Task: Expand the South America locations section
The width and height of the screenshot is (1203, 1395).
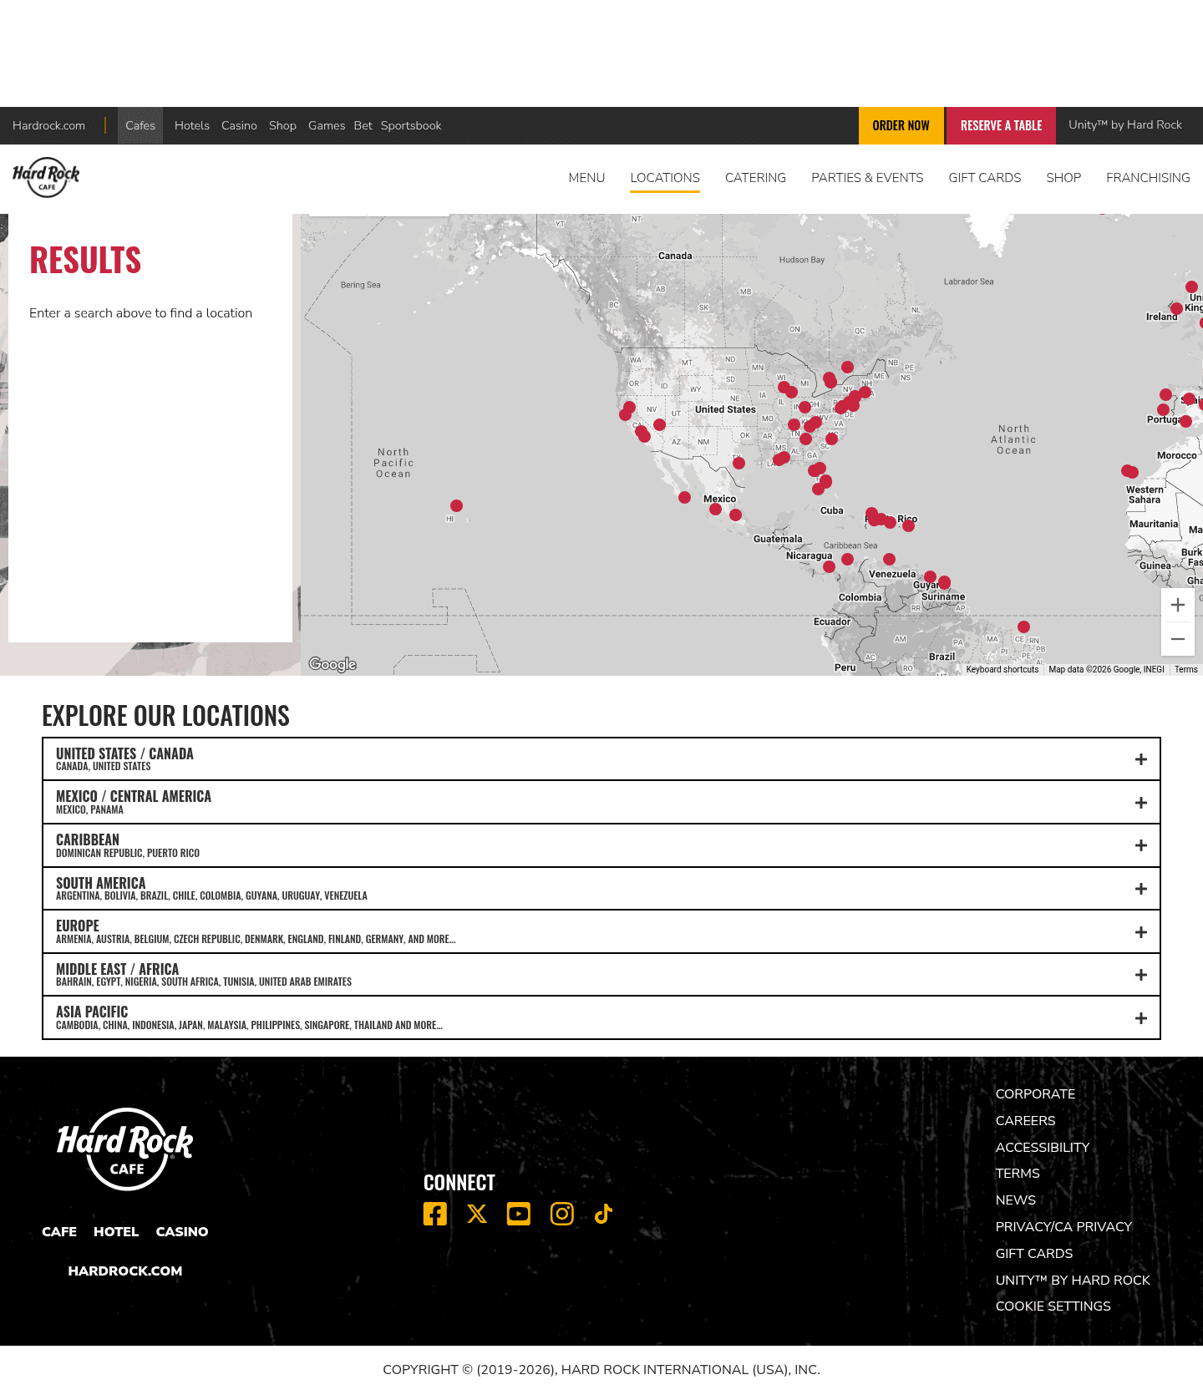Action: coord(601,889)
